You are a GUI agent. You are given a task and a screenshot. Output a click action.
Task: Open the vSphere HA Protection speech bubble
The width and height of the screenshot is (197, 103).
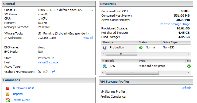53,71
